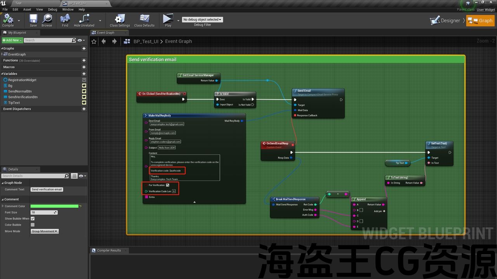Save the blueprint with Save icon
Viewport: 497px width, 279px height.
pos(33,19)
